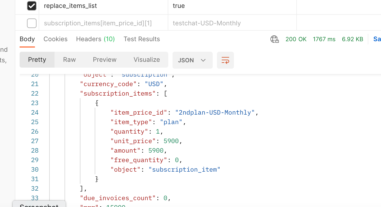Viewport: 381px width, 207px height.
Task: Click the testchat-USD-Monthly value field
Action: pos(232,23)
